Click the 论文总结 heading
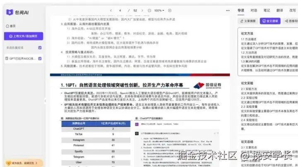 [247, 141]
